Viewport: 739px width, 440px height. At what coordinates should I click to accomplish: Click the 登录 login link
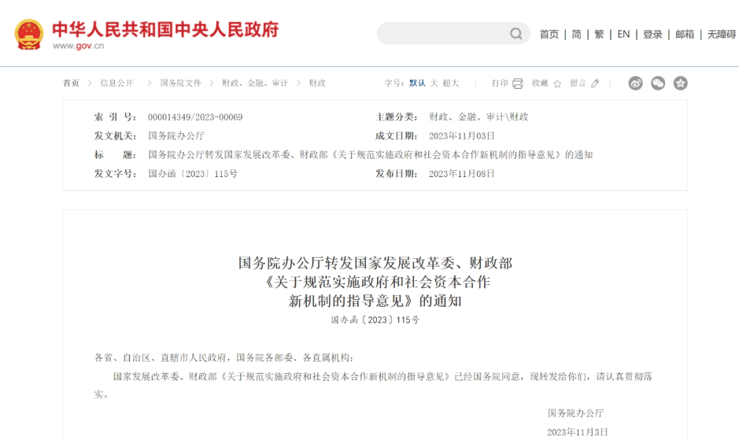[x=652, y=34]
